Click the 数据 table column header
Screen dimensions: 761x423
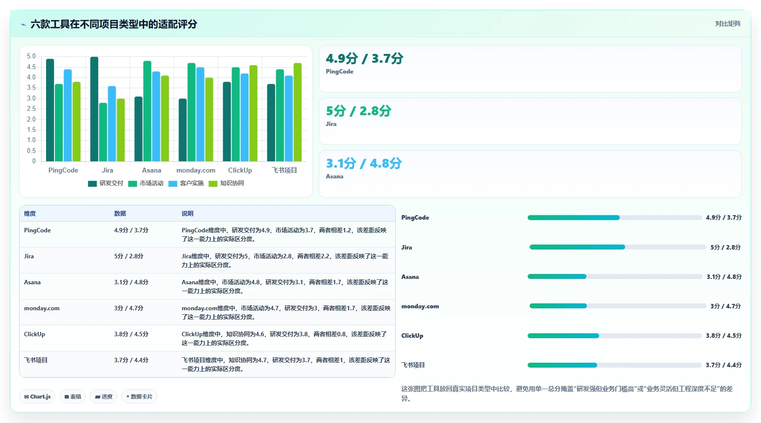tap(120, 214)
